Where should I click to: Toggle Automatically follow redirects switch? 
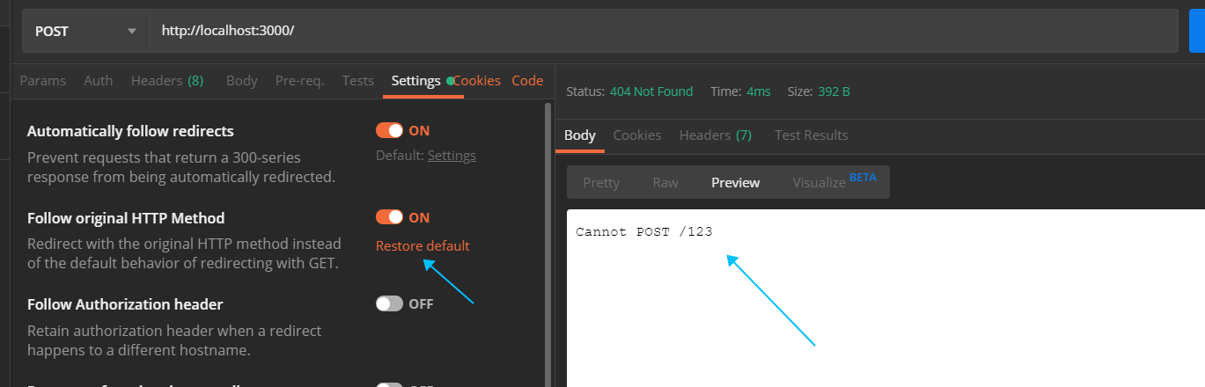point(389,130)
